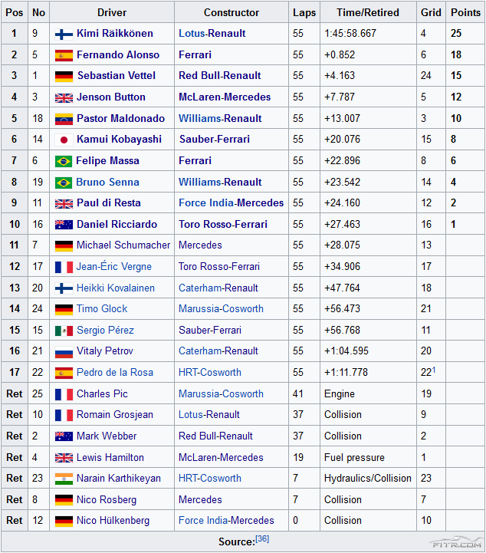Click the French flag next to Charles Pic
This screenshot has width=486, height=553.
point(64,394)
